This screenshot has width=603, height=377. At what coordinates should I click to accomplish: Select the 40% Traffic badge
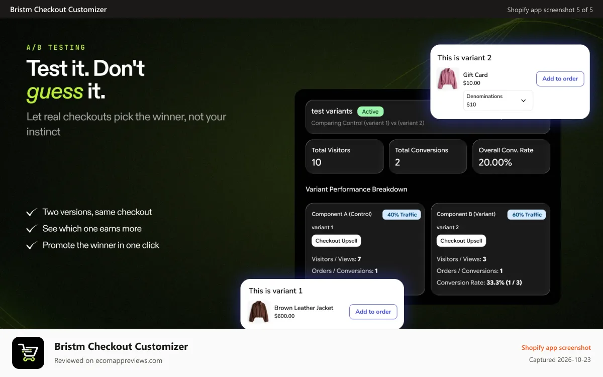[x=402, y=215]
